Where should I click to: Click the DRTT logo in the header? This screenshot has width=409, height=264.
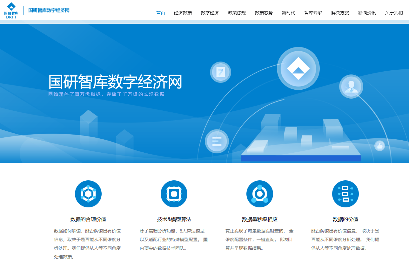(x=11, y=10)
